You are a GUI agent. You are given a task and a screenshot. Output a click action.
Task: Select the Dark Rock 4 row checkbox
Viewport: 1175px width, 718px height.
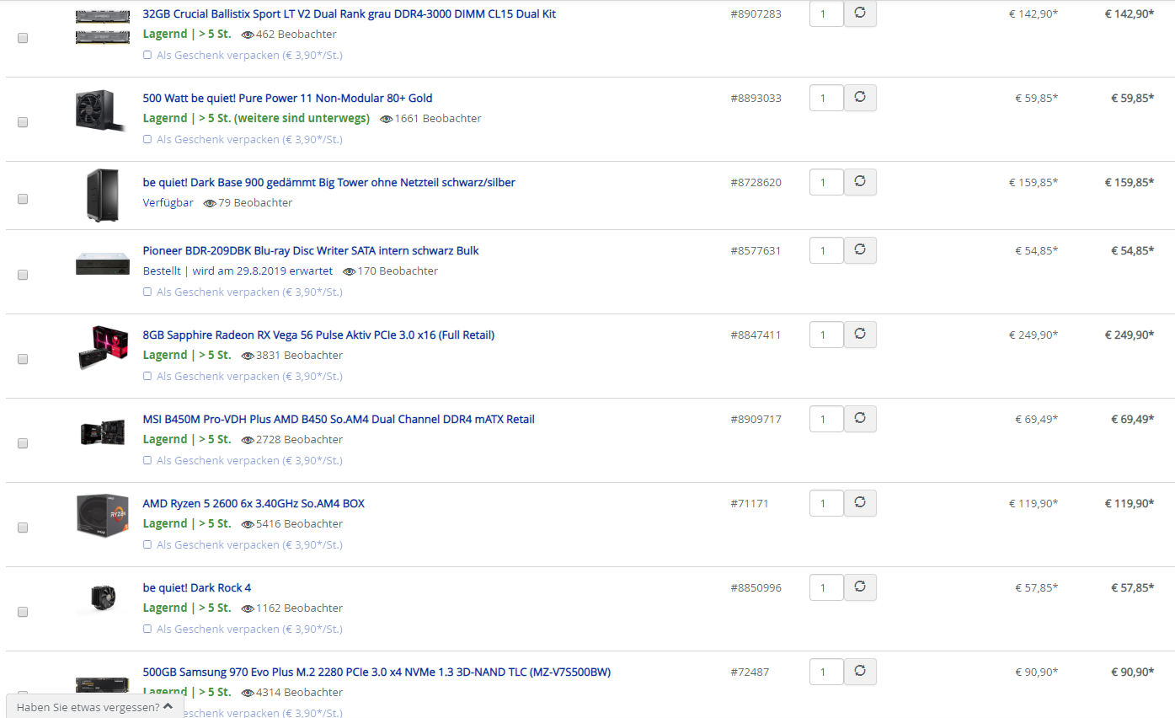coord(23,612)
